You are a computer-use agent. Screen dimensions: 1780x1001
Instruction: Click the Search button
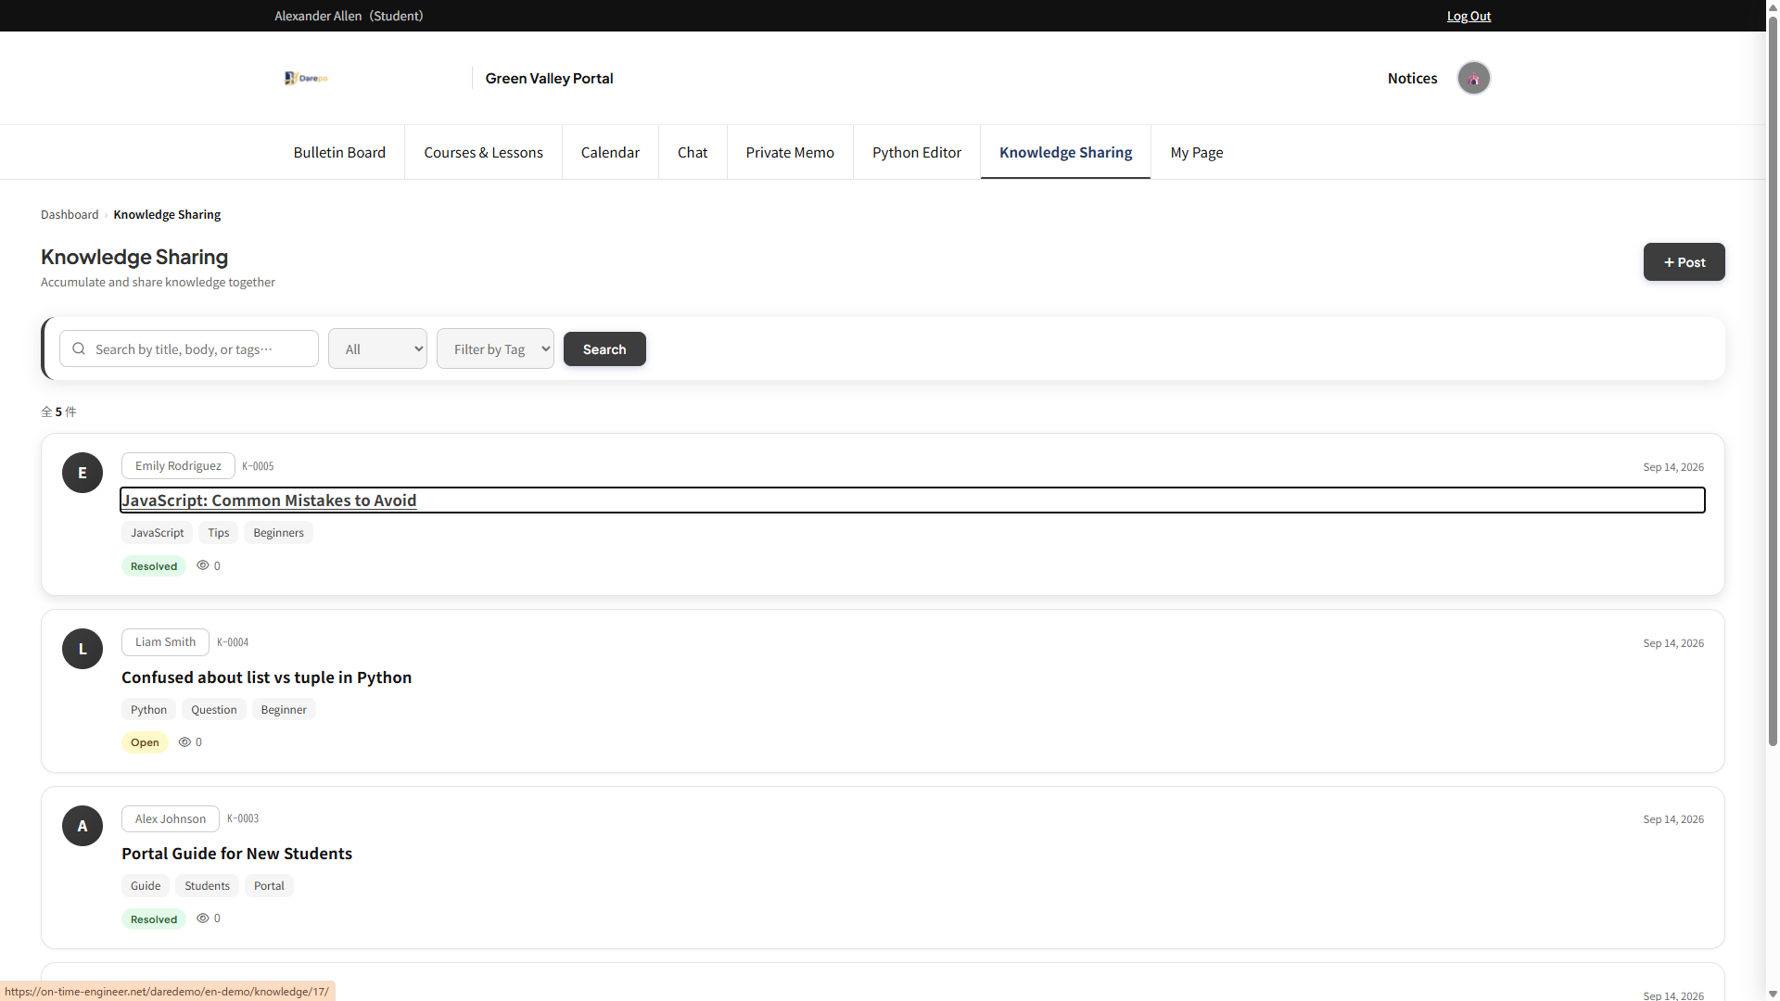(604, 349)
